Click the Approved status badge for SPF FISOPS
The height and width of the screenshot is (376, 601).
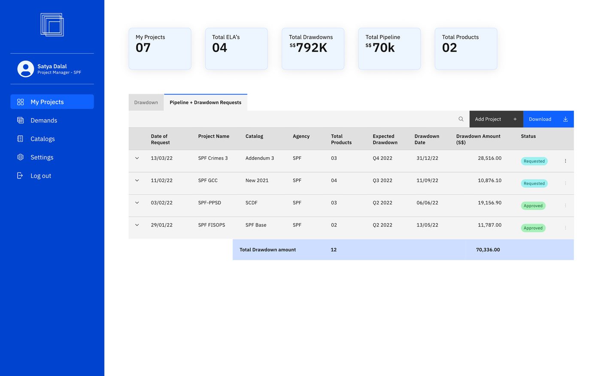pos(533,228)
